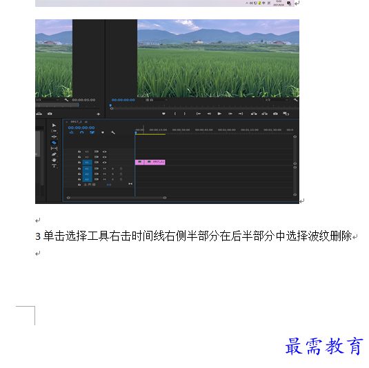This screenshot has height=368, width=369.
Task: Toggle timeline Snap magnet
Action: pos(81,132)
